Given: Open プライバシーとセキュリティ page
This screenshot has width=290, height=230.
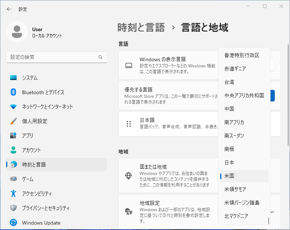Looking at the screenshot, I should pyautogui.click(x=57, y=208).
